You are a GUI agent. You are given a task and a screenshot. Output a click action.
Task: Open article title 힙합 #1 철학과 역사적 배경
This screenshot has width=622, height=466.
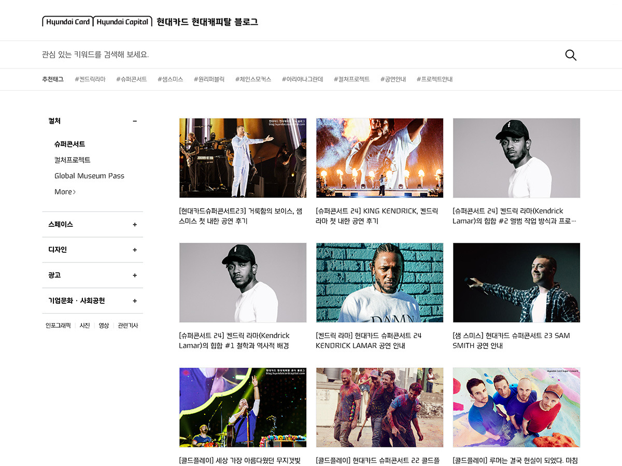pyautogui.click(x=234, y=341)
